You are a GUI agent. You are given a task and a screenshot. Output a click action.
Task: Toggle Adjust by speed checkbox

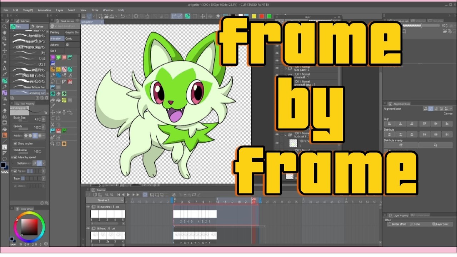tap(15, 157)
